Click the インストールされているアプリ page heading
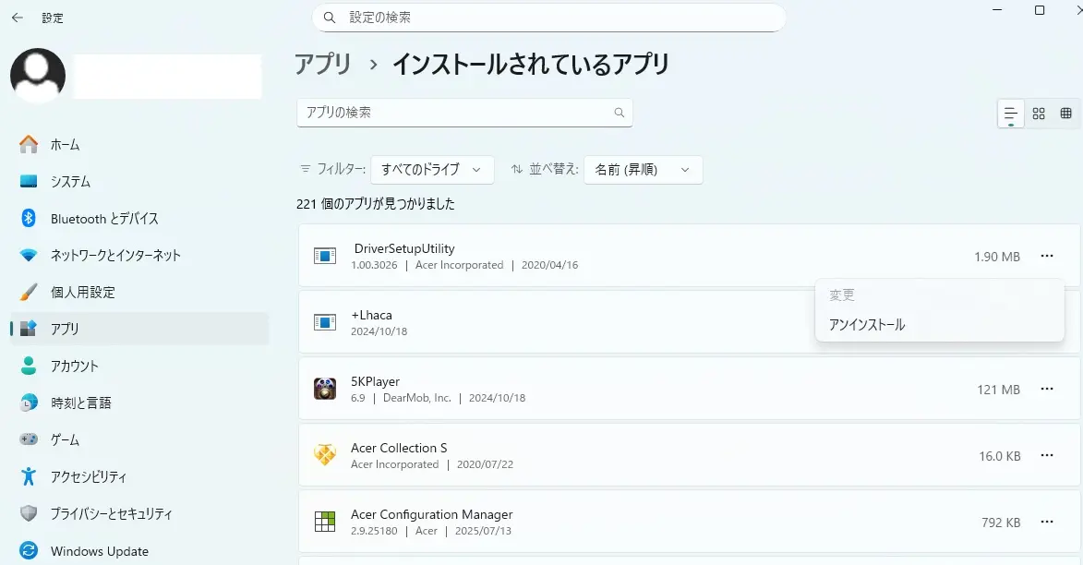The width and height of the screenshot is (1083, 565). [x=531, y=65]
